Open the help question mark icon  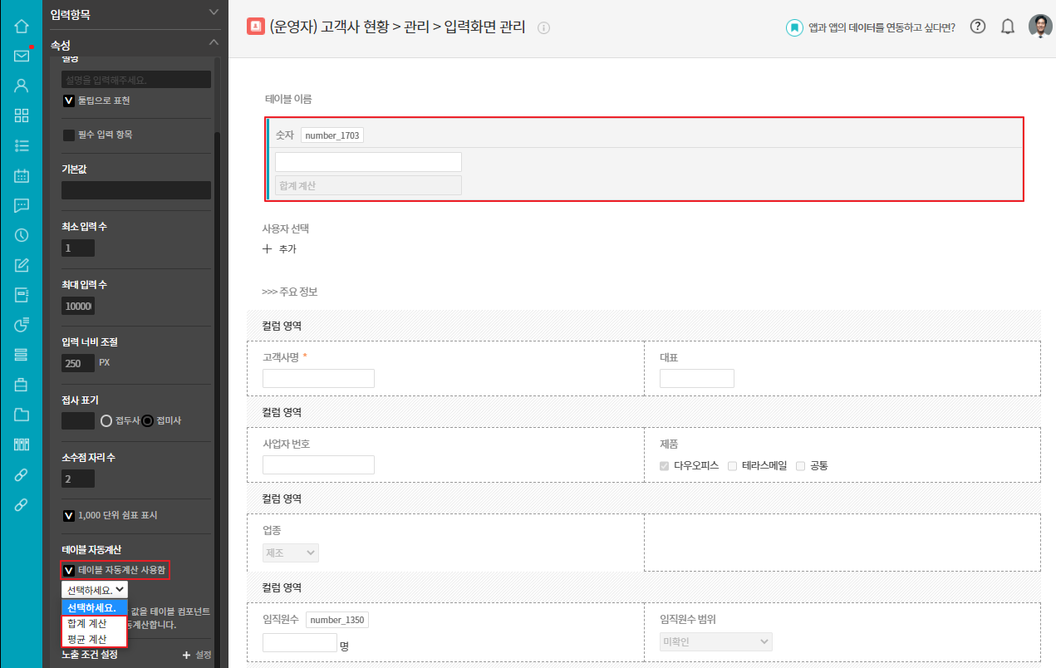click(x=978, y=27)
